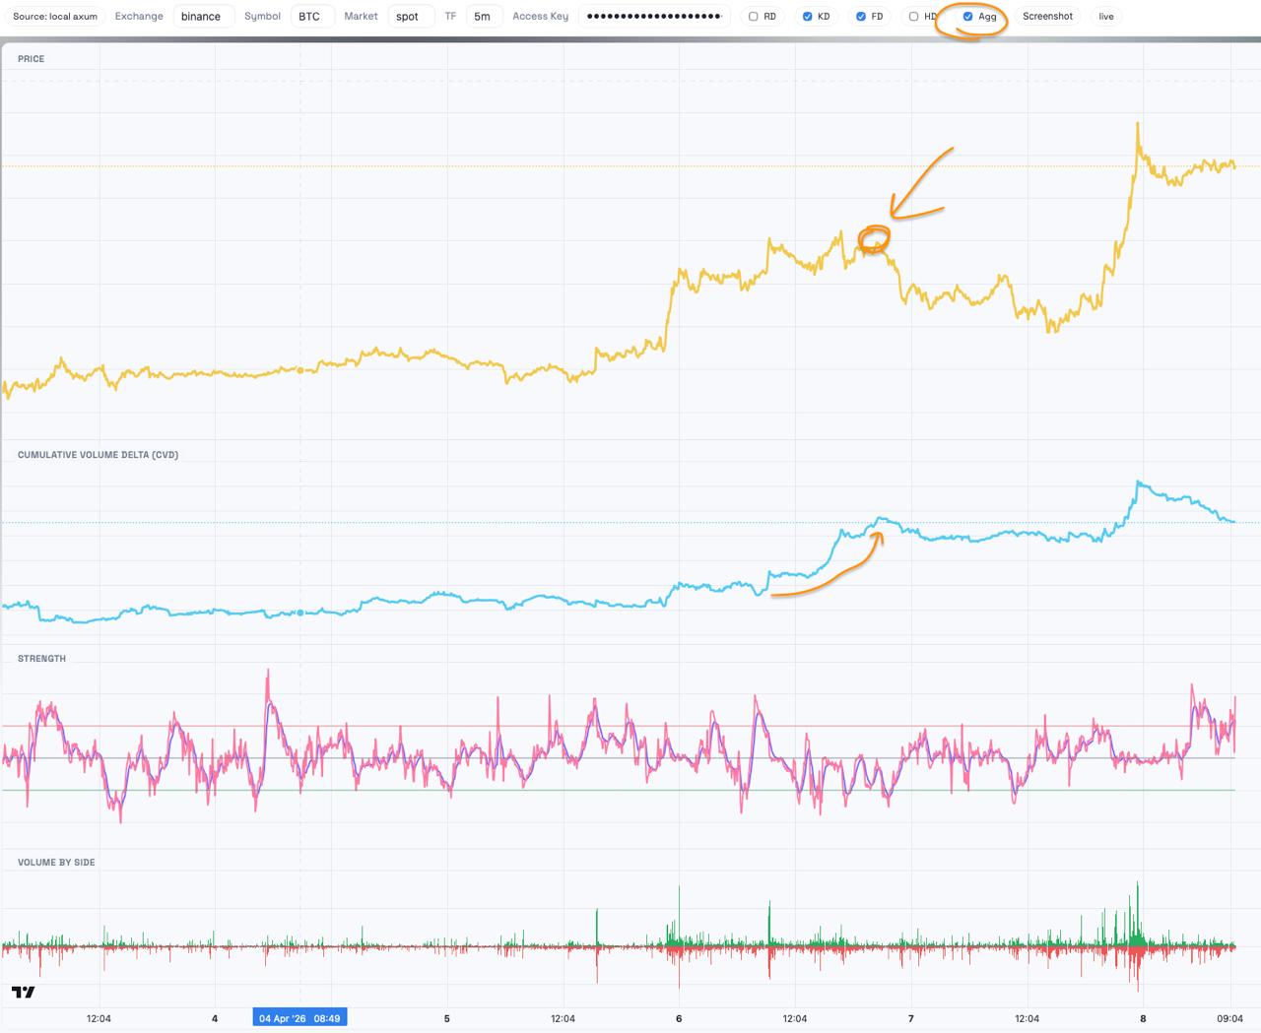1261x1033 pixels.
Task: Toggle the Agg checkbox off
Action: click(968, 17)
